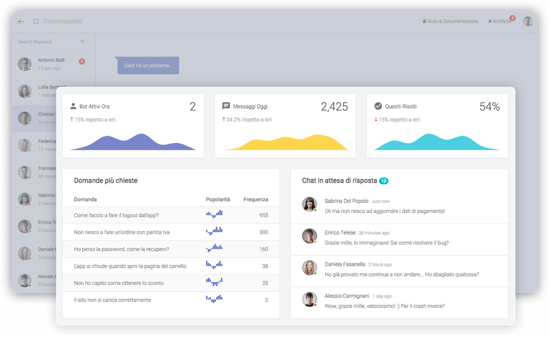Open Sabrina conversation avatar in sidebar
The height and width of the screenshot is (338, 549).
tap(25, 199)
